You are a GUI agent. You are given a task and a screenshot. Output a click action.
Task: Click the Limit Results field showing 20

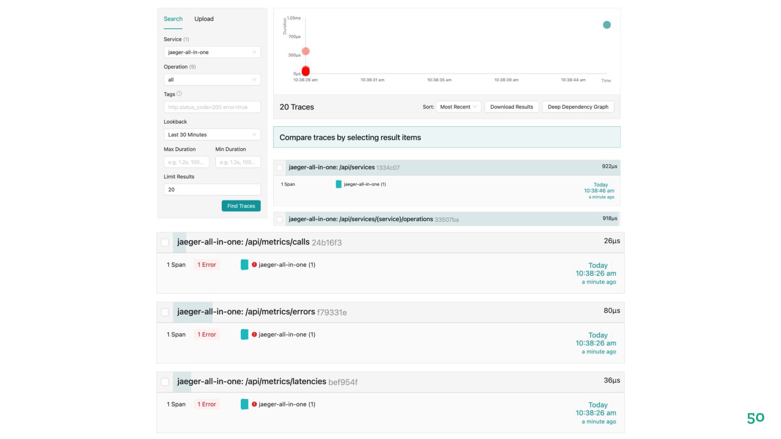coord(212,190)
